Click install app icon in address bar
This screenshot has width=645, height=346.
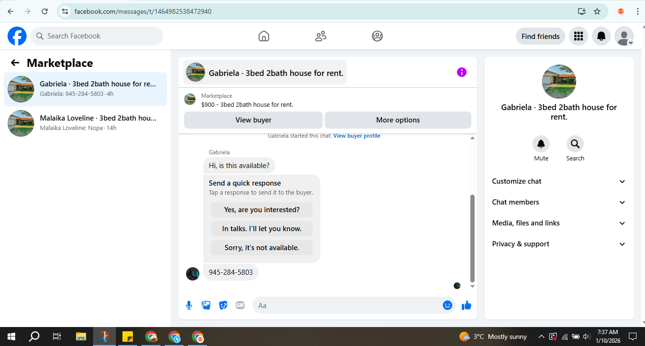(x=581, y=11)
